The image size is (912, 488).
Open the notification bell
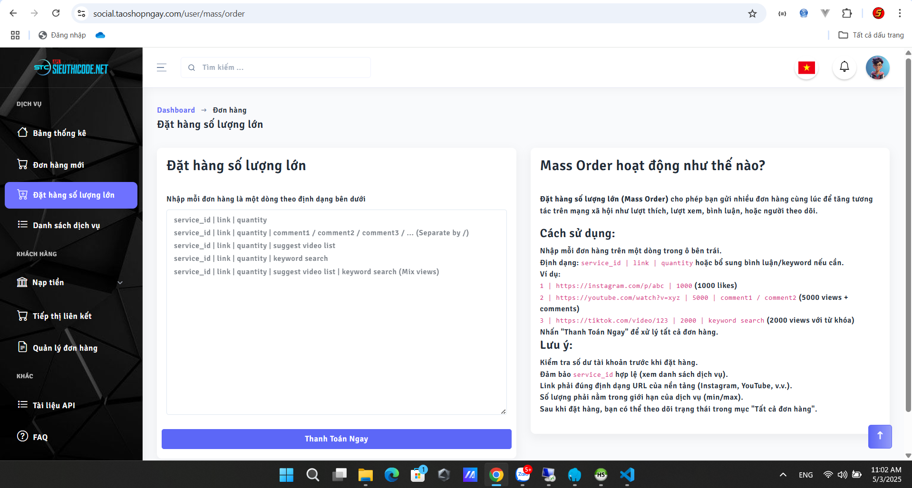tap(844, 67)
